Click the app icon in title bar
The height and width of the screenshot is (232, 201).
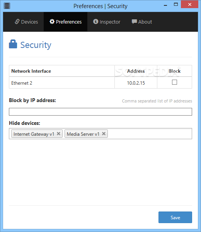pyautogui.click(x=7, y=6)
